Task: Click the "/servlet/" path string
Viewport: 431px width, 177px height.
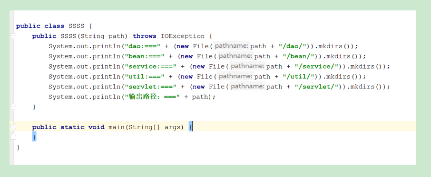Action: (317, 87)
